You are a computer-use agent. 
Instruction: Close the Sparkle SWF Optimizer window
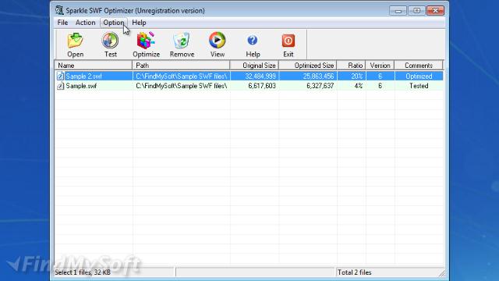(435, 11)
